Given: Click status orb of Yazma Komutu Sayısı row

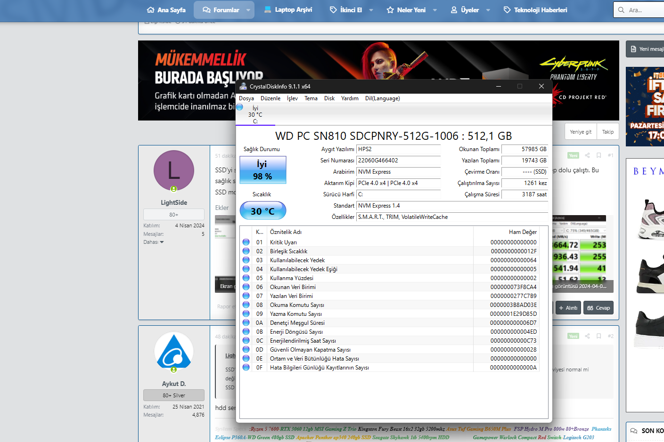Looking at the screenshot, I should coord(246,313).
